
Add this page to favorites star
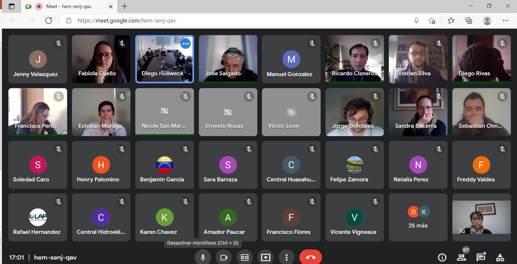[432, 20]
